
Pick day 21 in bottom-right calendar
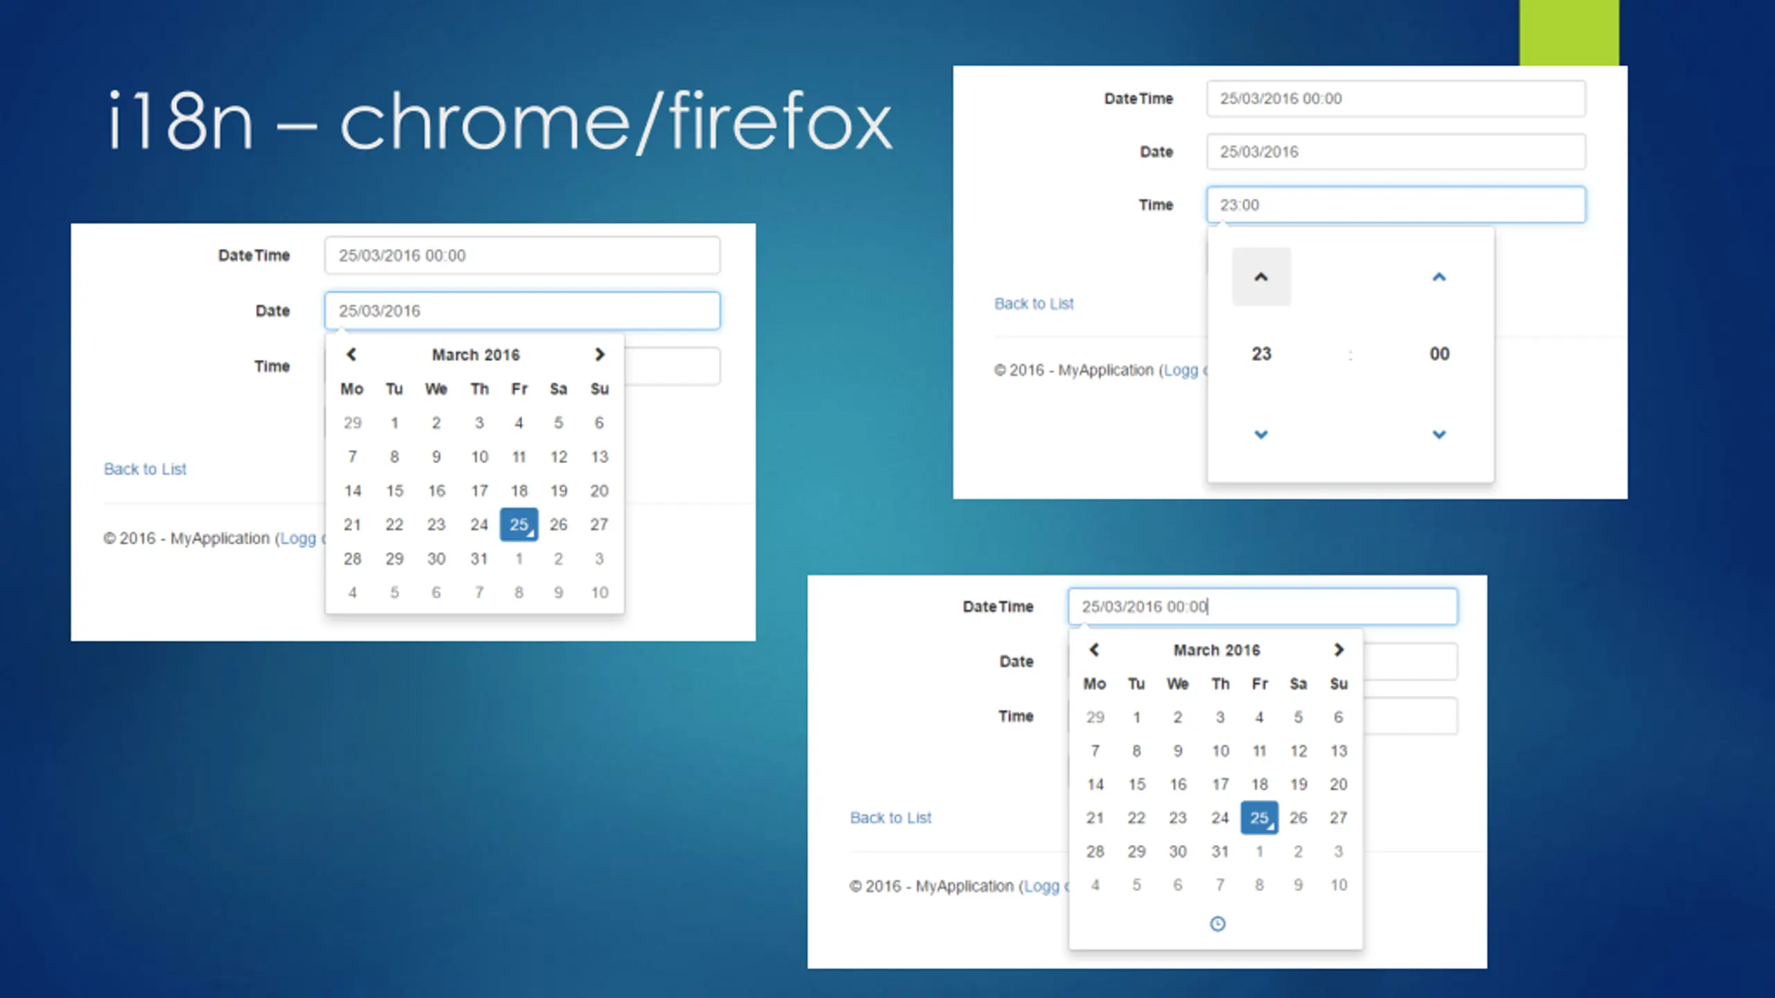1095,818
